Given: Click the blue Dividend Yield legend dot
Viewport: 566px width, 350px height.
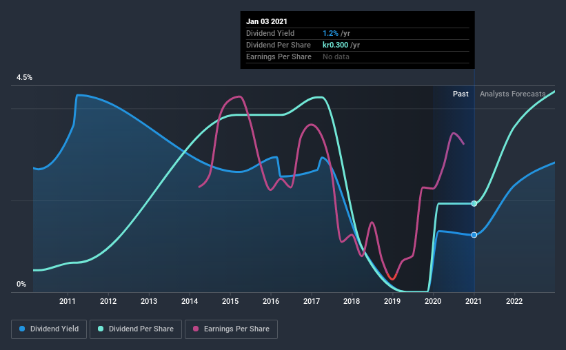Looking at the screenshot, I should (22, 329).
